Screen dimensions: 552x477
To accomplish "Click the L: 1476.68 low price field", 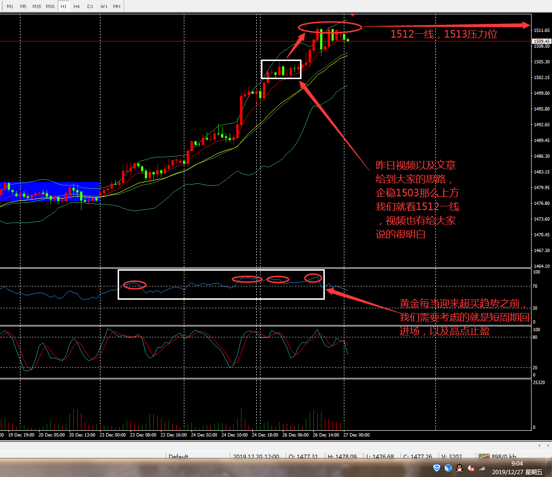I will [x=380, y=456].
